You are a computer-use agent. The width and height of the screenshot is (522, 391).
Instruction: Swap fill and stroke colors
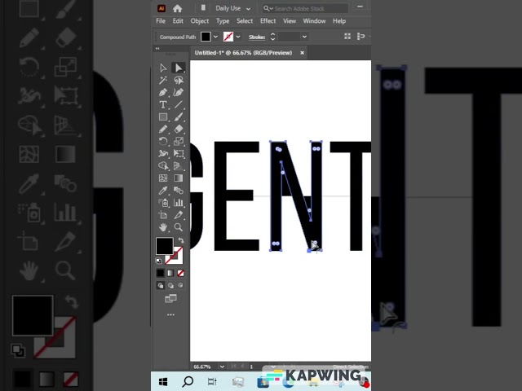181,240
